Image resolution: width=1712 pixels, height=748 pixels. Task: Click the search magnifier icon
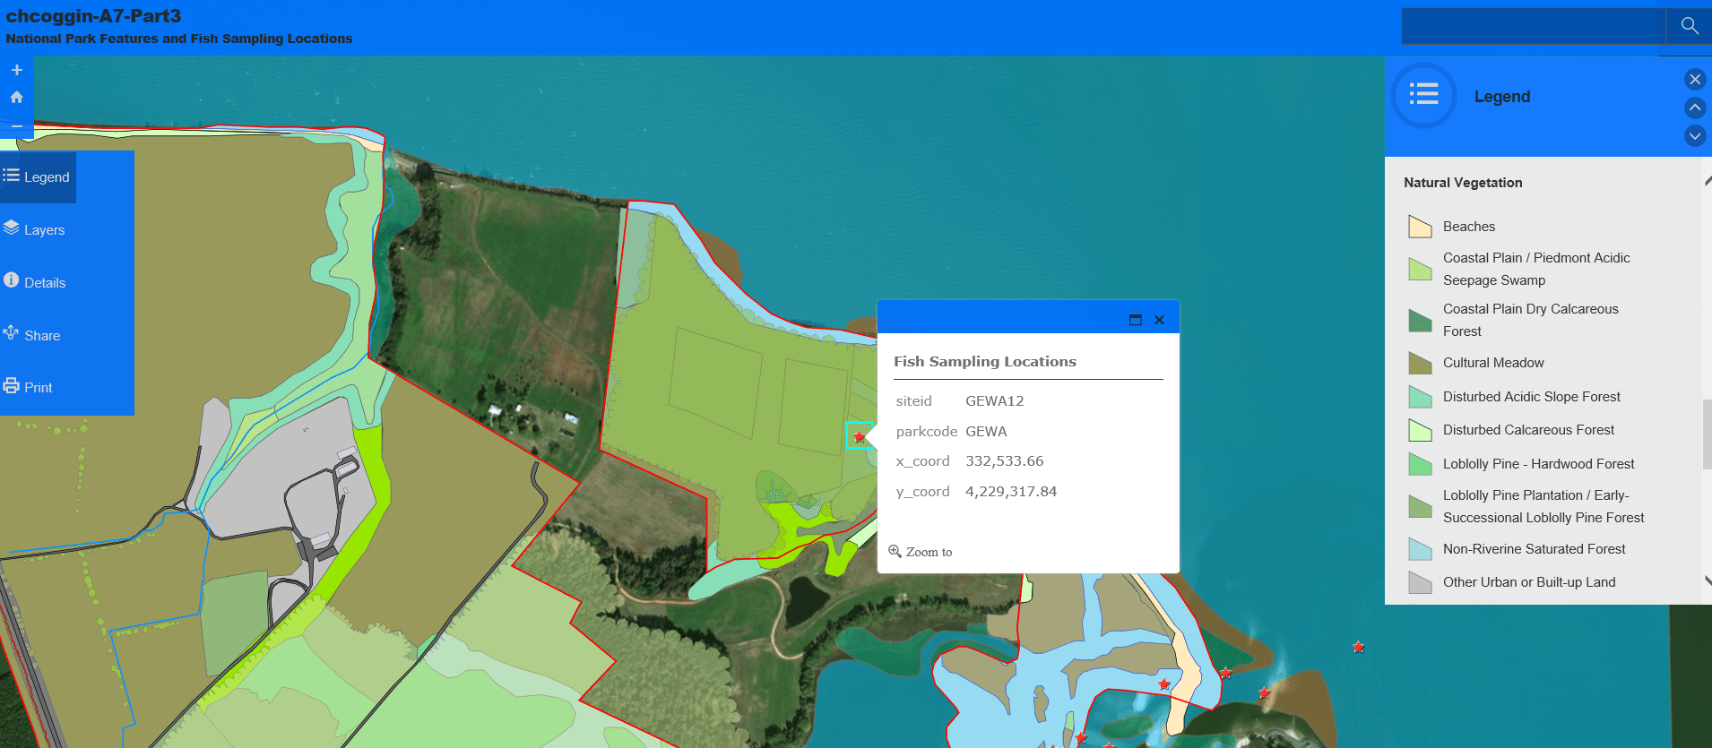coord(1689,25)
